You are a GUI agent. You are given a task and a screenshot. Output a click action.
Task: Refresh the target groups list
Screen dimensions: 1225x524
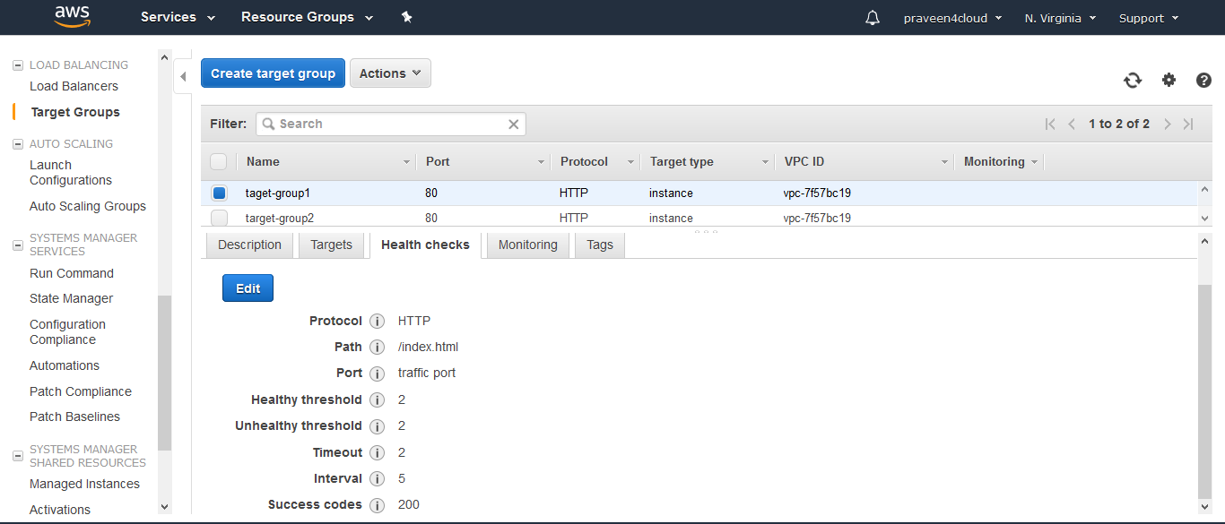tap(1133, 80)
